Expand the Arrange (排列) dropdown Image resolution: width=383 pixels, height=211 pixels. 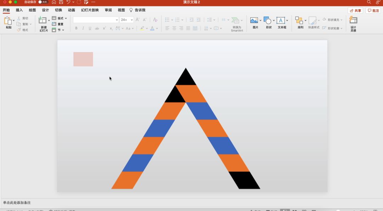click(x=305, y=20)
